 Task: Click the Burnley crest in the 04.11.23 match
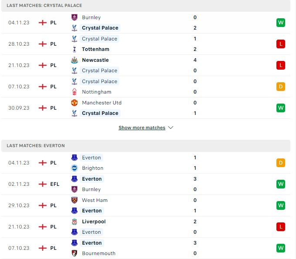pos(74,17)
